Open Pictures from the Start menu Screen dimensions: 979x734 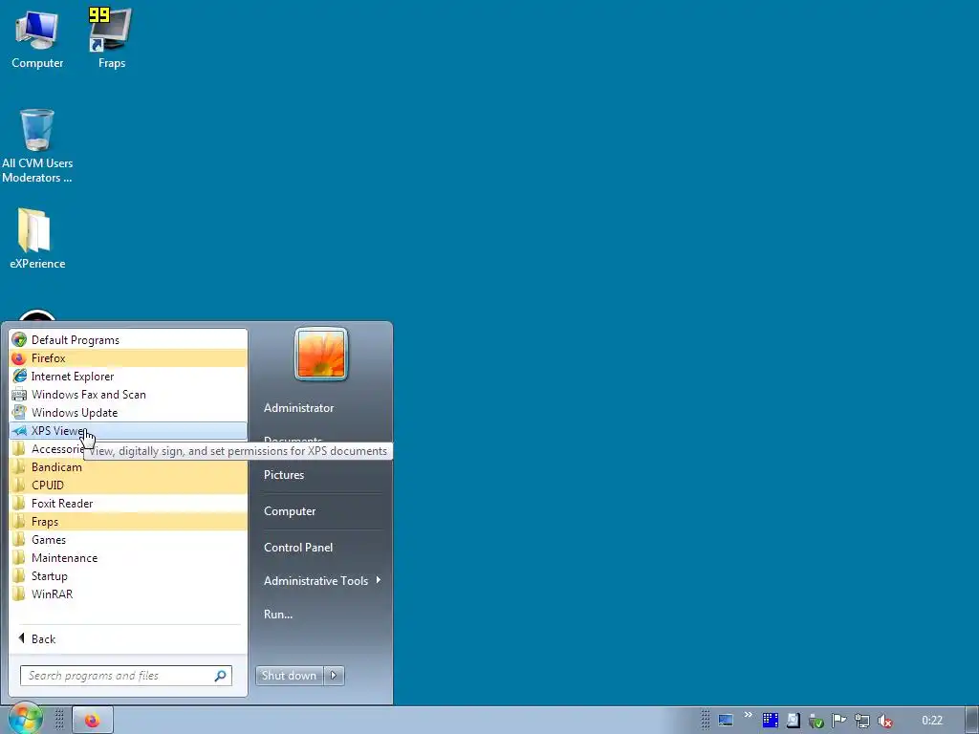click(x=284, y=474)
